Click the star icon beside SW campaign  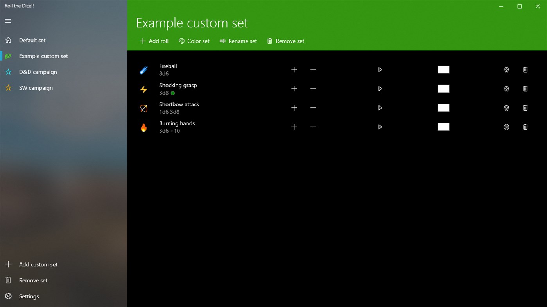pos(8,88)
